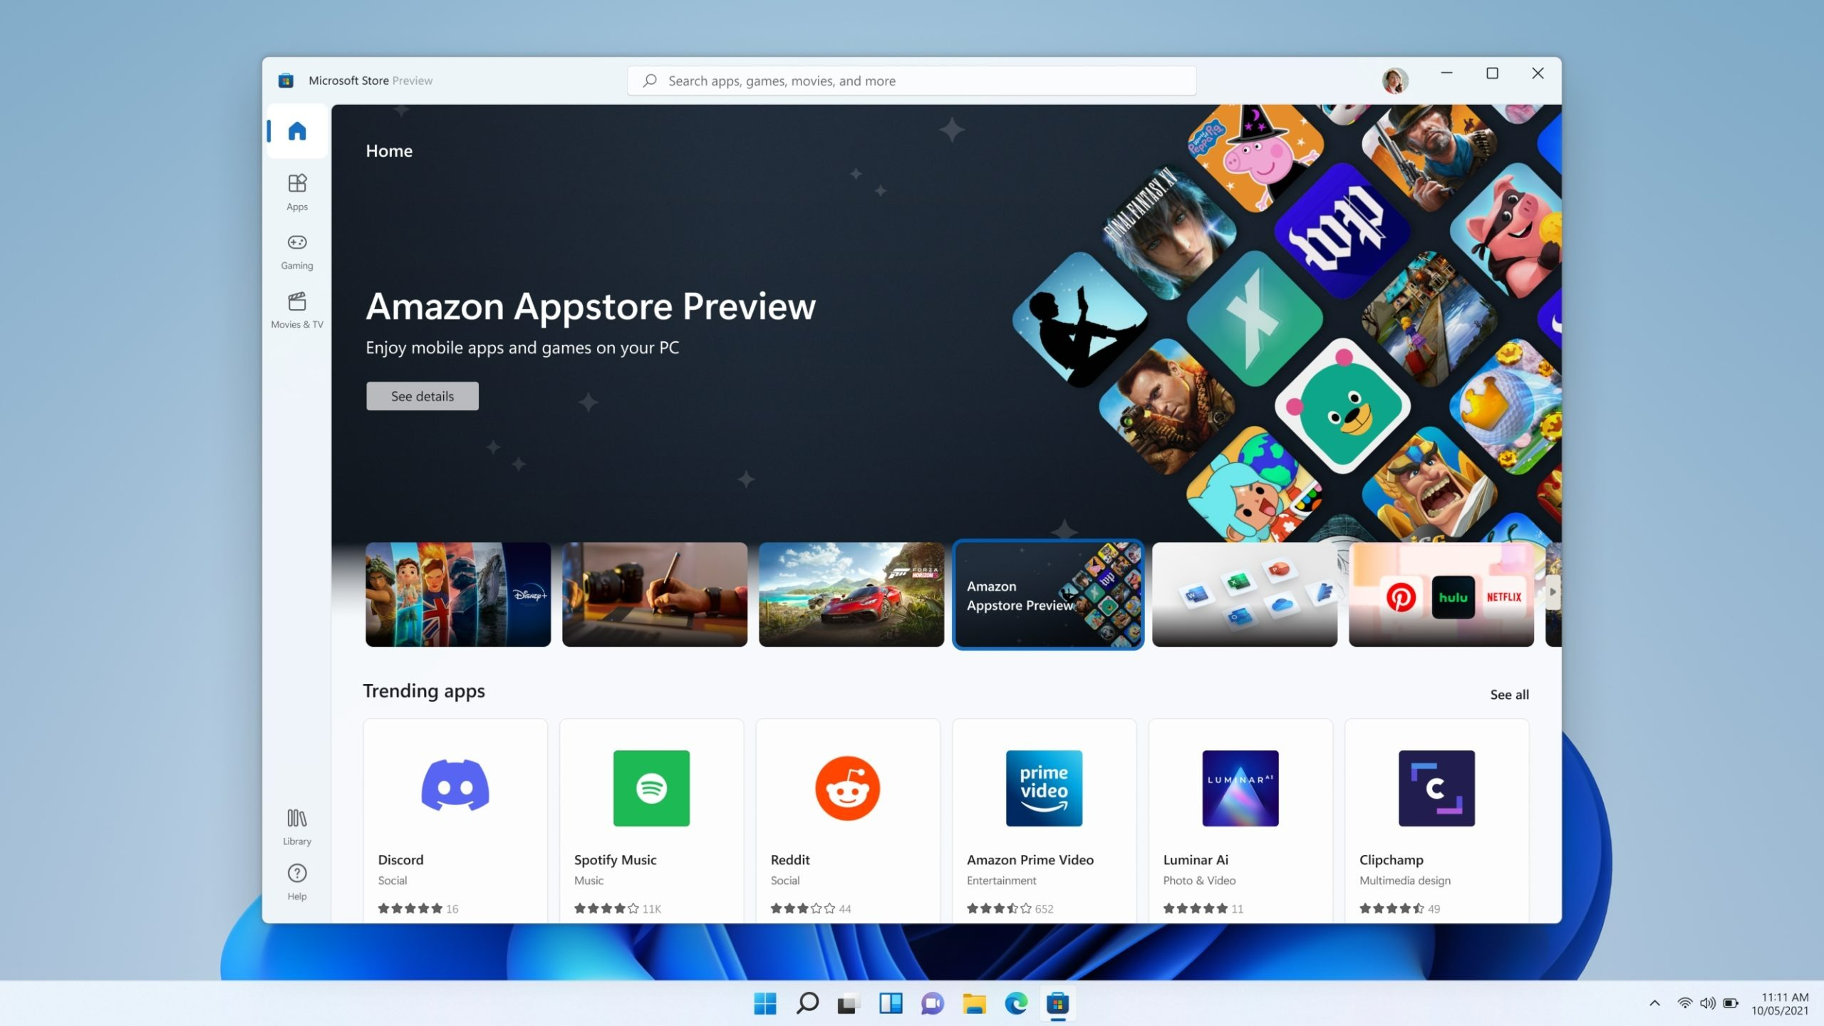1824x1026 pixels.
Task: Click the Discord icon in Trending apps
Action: pos(455,787)
